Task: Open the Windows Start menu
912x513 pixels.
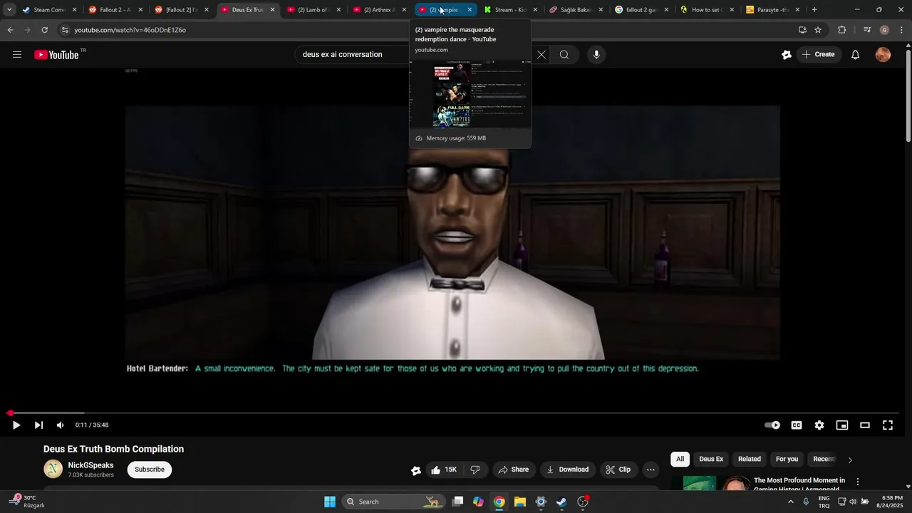Action: coord(330,502)
